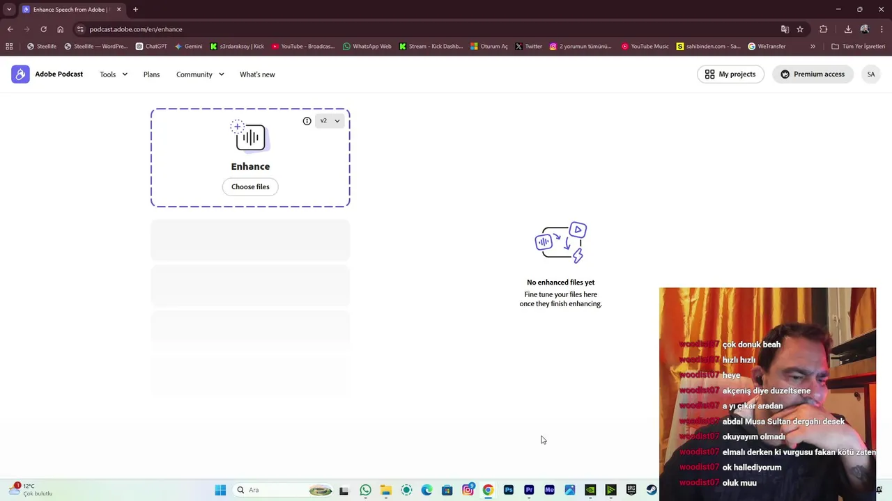Close the Enhance Speech browser tab
This screenshot has width=892, height=501.
pyautogui.click(x=118, y=10)
